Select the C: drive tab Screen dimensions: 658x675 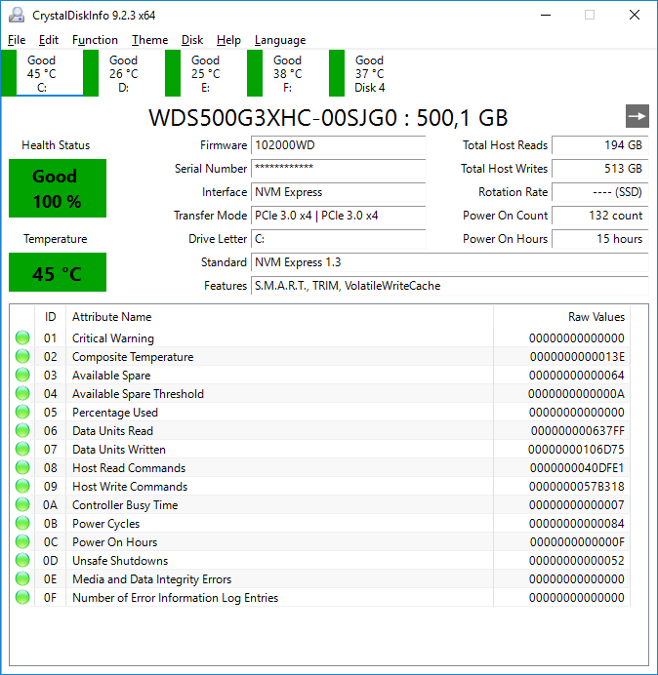pyautogui.click(x=42, y=73)
